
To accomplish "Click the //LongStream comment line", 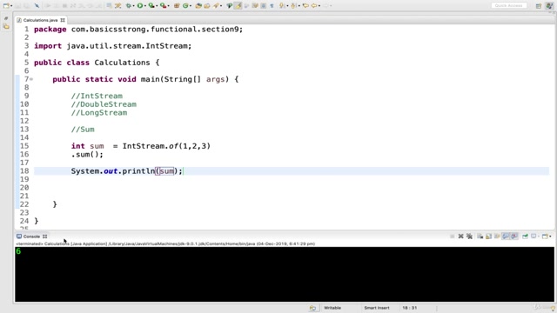I will coord(99,112).
